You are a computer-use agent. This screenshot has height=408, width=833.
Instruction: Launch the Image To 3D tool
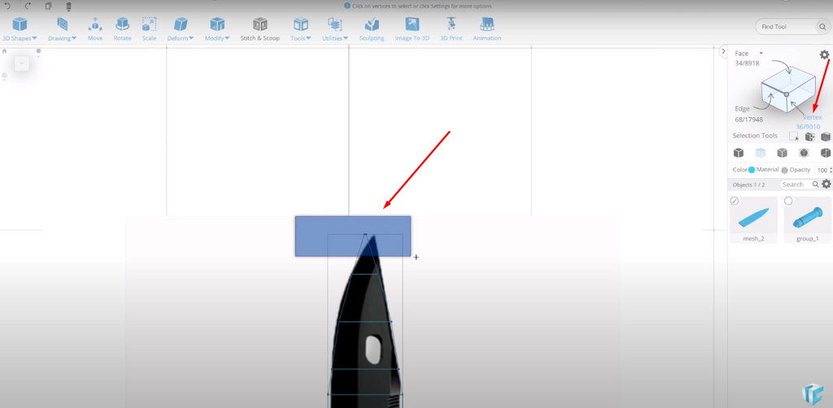coord(412,29)
